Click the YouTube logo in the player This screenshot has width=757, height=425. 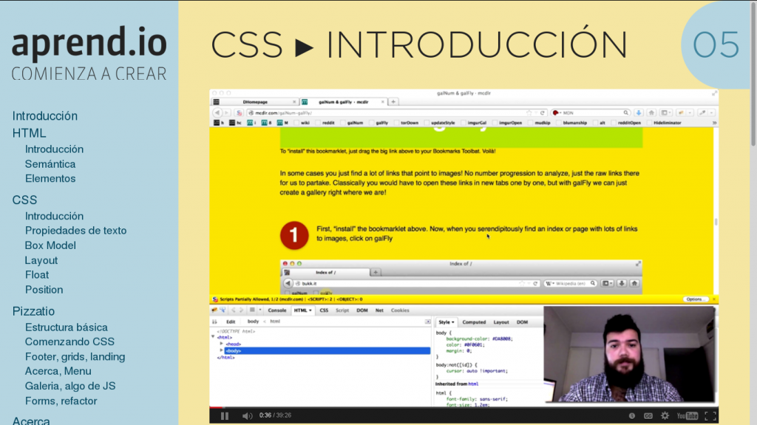(687, 416)
